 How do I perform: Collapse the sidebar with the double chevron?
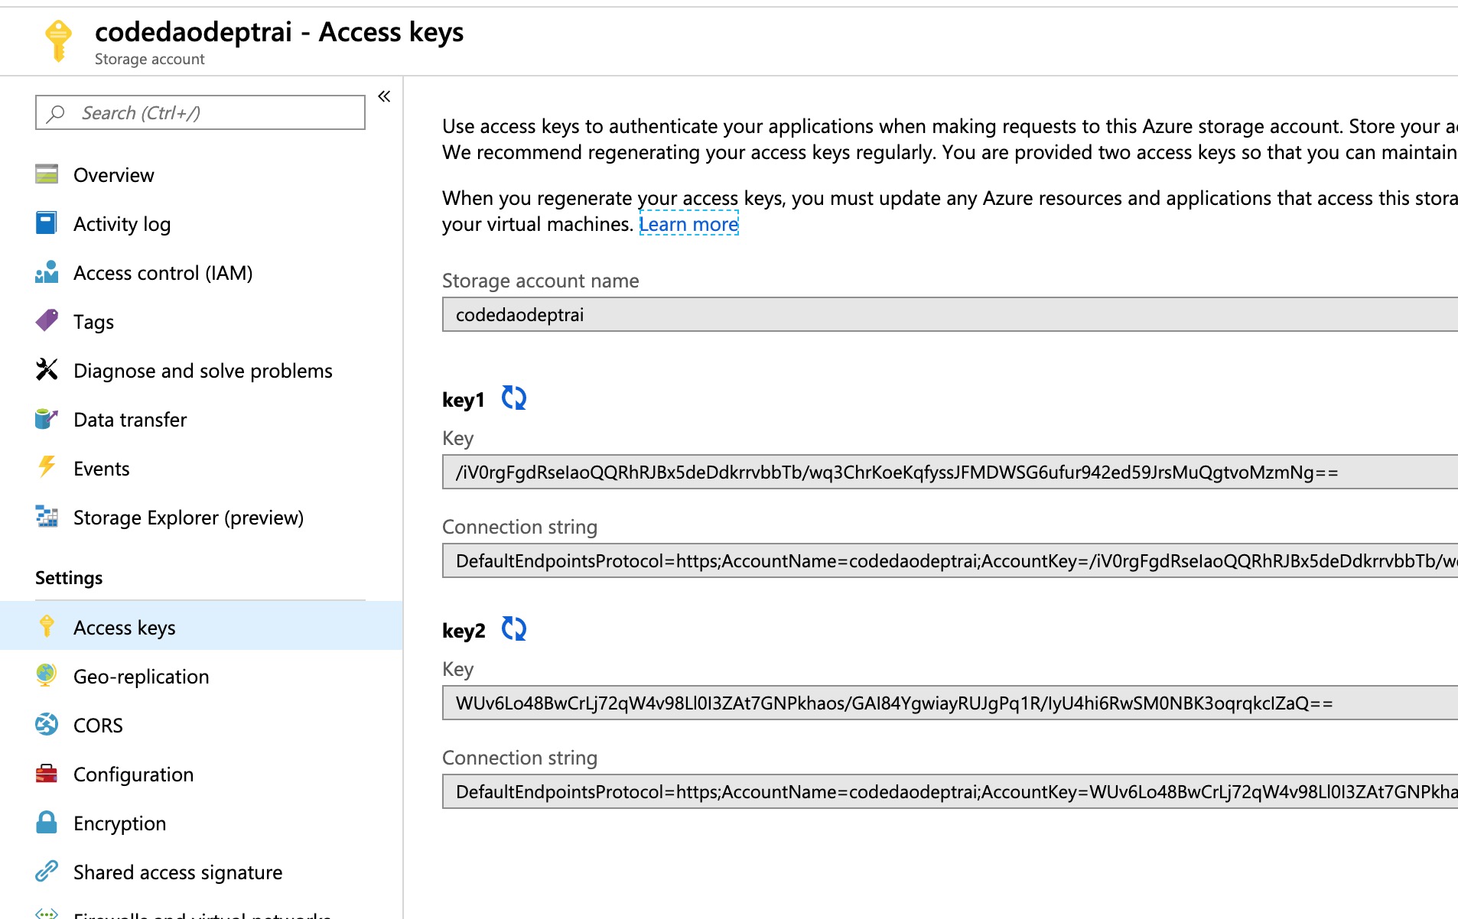(x=384, y=96)
